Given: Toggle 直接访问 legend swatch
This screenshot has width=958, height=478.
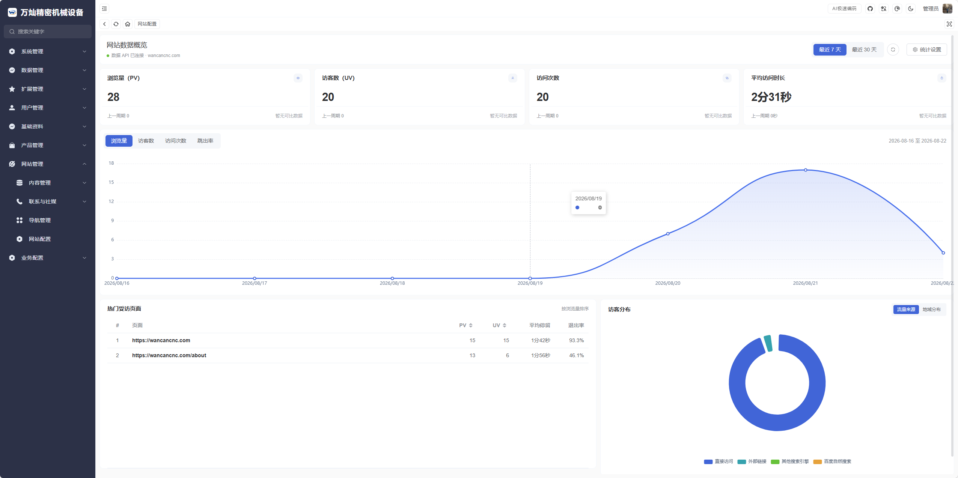Looking at the screenshot, I should [x=708, y=461].
